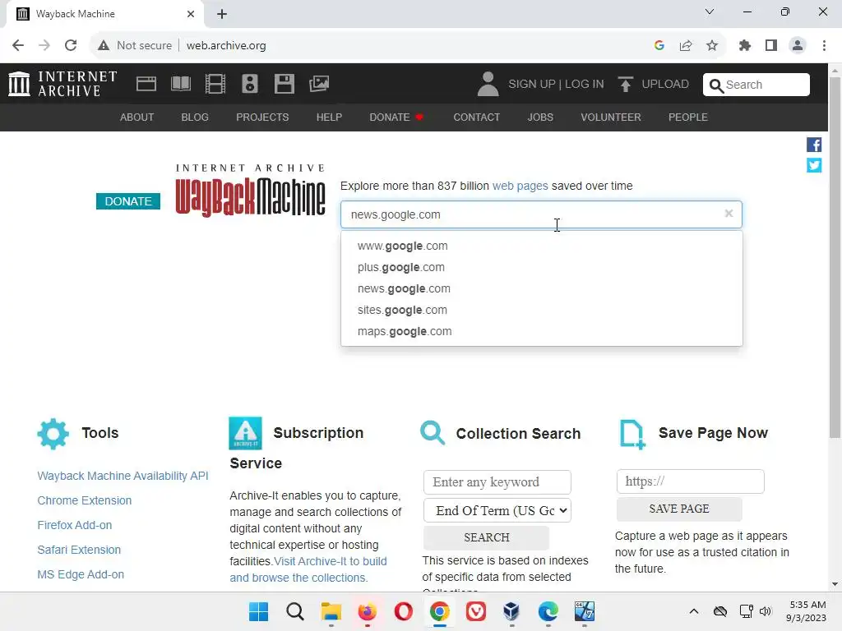Click the SAVE PAGE button
This screenshot has width=842, height=631.
coord(679,509)
